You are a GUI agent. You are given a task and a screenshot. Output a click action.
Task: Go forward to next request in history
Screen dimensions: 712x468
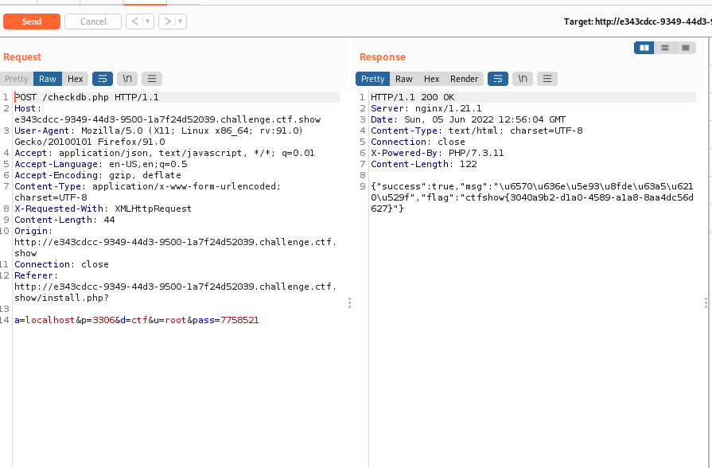(x=168, y=21)
